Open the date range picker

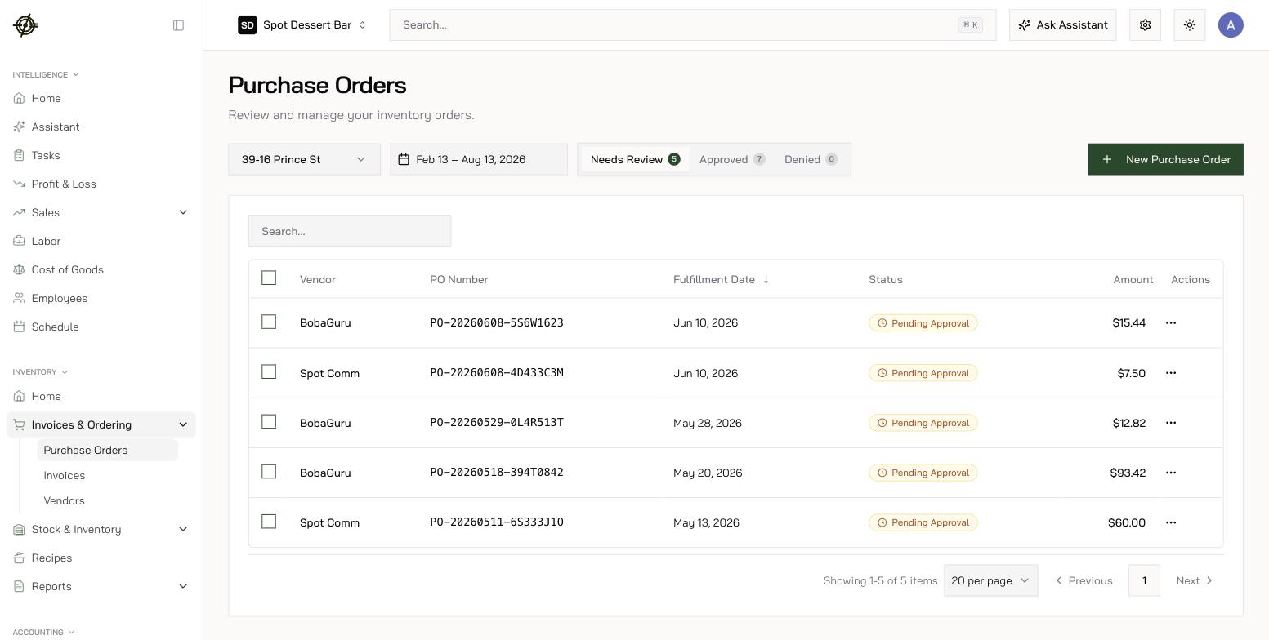tap(479, 159)
